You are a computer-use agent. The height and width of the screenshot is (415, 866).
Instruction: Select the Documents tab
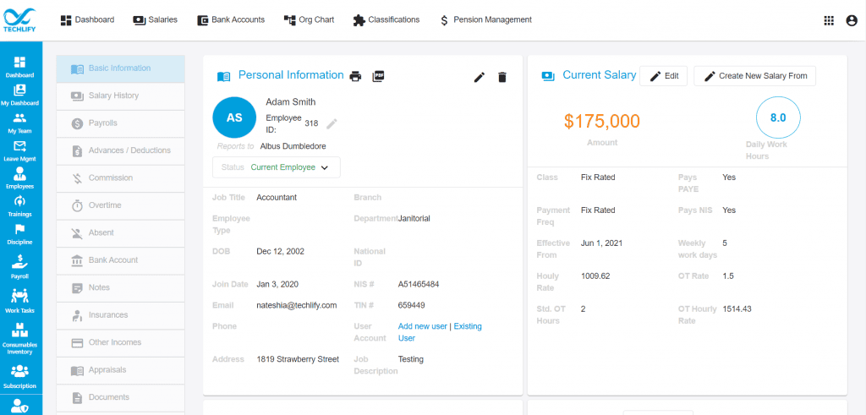click(x=120, y=397)
